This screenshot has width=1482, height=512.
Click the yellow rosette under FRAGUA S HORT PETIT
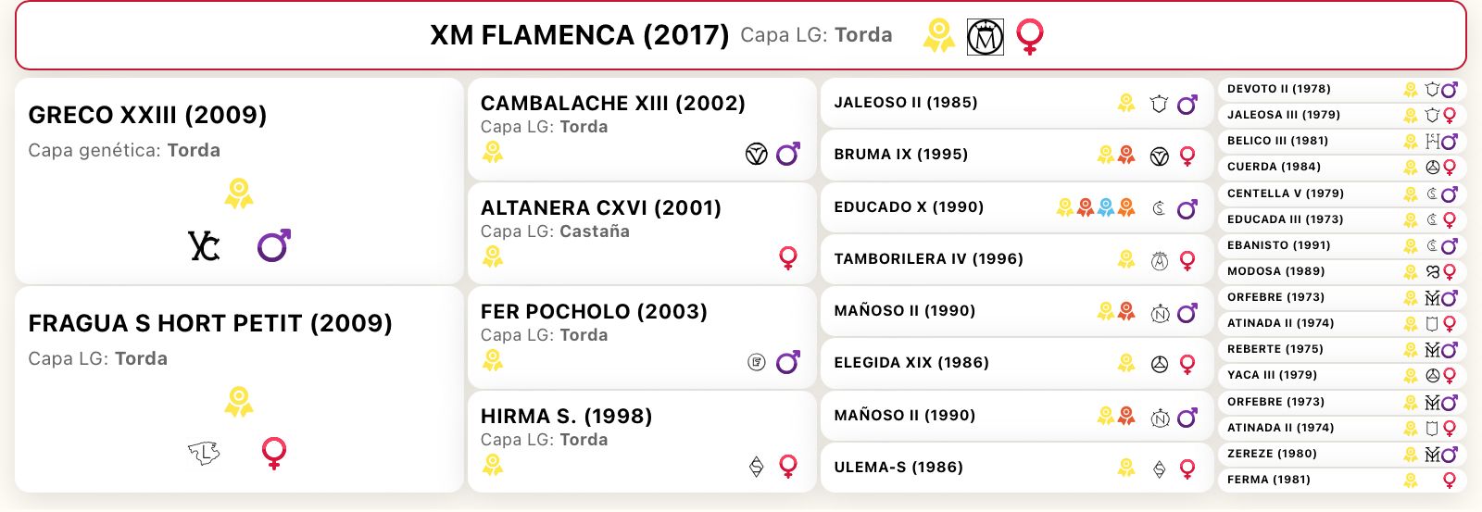(239, 402)
